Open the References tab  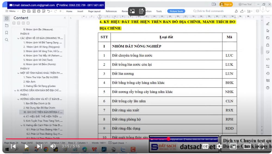[111, 11]
